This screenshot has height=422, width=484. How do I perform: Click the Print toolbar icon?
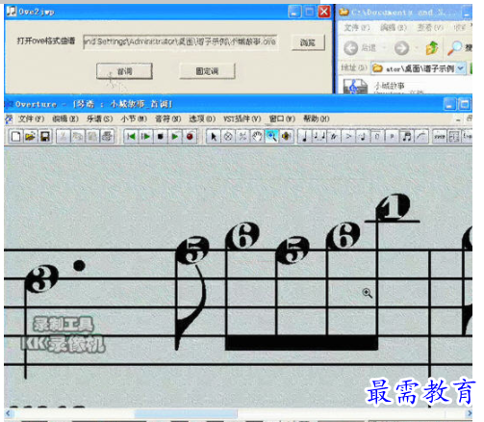tap(107, 137)
